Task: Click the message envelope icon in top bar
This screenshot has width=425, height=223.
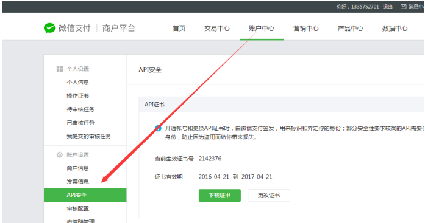Action: click(403, 7)
